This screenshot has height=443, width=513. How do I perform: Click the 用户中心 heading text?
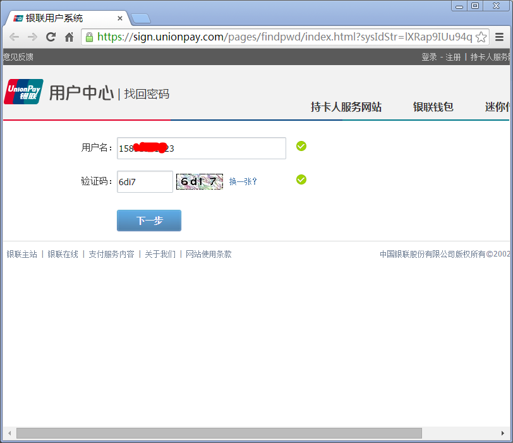pos(81,93)
